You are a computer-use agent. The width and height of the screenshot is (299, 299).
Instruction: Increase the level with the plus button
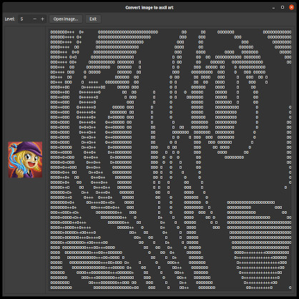click(42, 19)
